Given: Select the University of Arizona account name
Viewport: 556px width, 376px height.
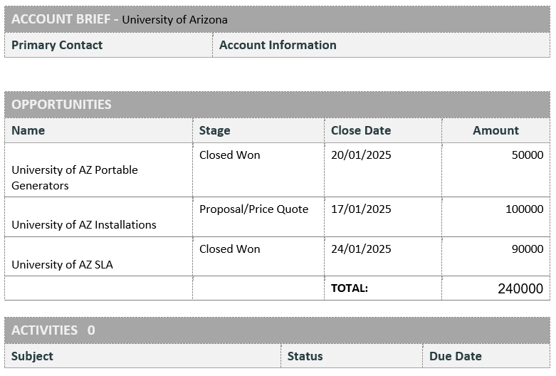Looking at the screenshot, I should tap(174, 19).
